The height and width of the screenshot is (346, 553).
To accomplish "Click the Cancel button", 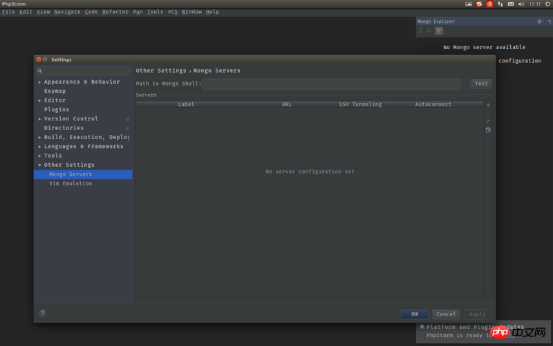I will click(x=446, y=314).
